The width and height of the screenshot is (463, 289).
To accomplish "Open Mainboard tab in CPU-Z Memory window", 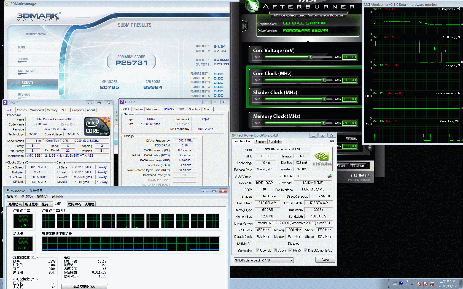I will 153,109.
